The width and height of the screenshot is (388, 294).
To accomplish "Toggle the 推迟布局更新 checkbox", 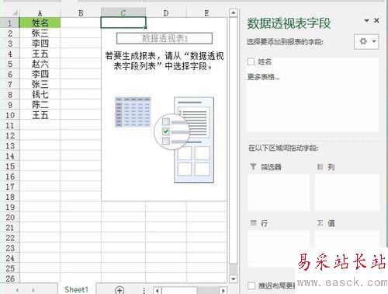I will click(251, 285).
